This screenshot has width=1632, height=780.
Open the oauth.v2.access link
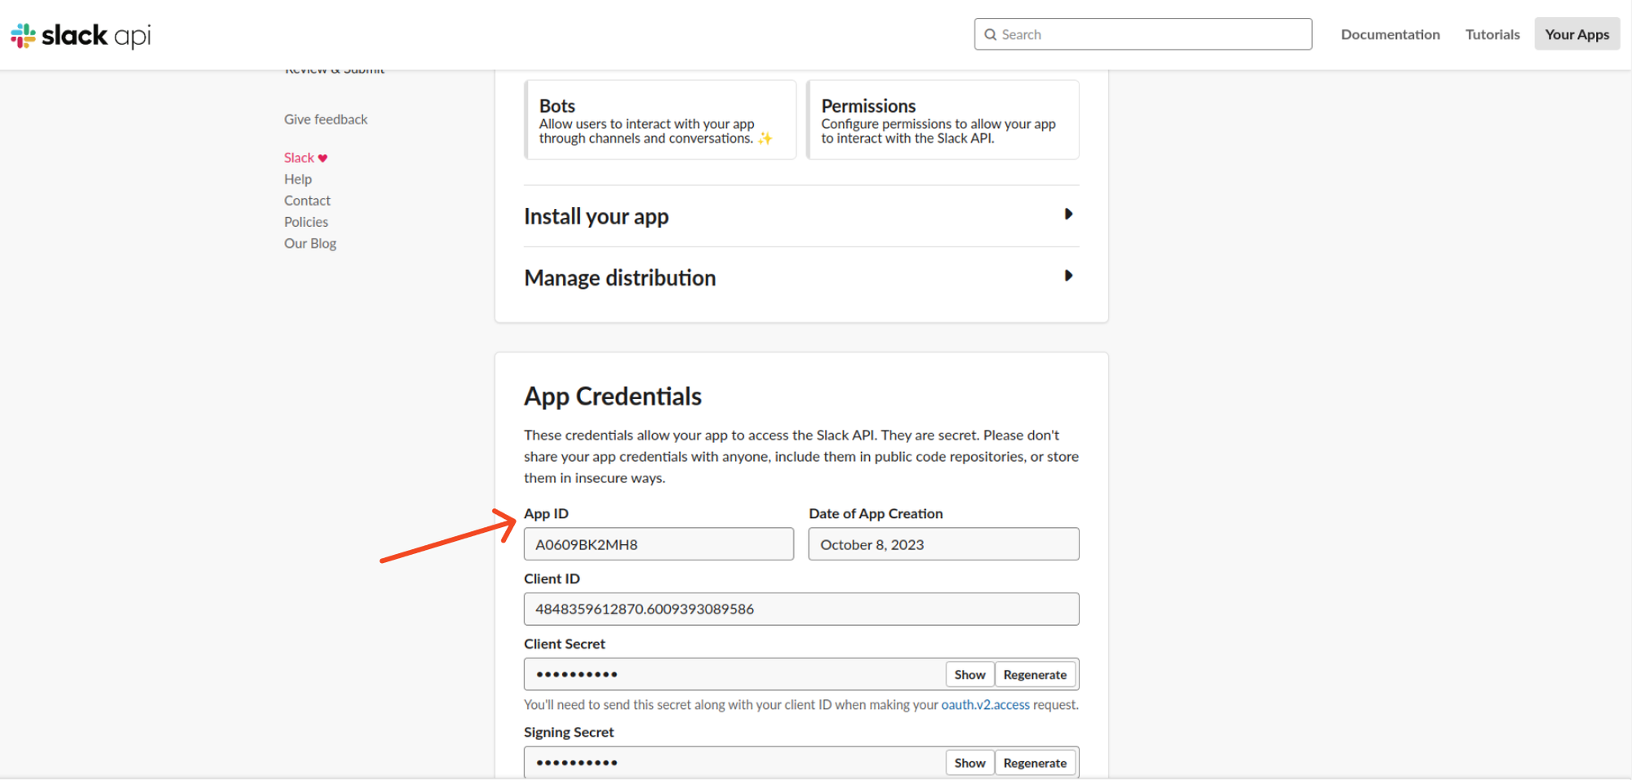[x=985, y=705]
